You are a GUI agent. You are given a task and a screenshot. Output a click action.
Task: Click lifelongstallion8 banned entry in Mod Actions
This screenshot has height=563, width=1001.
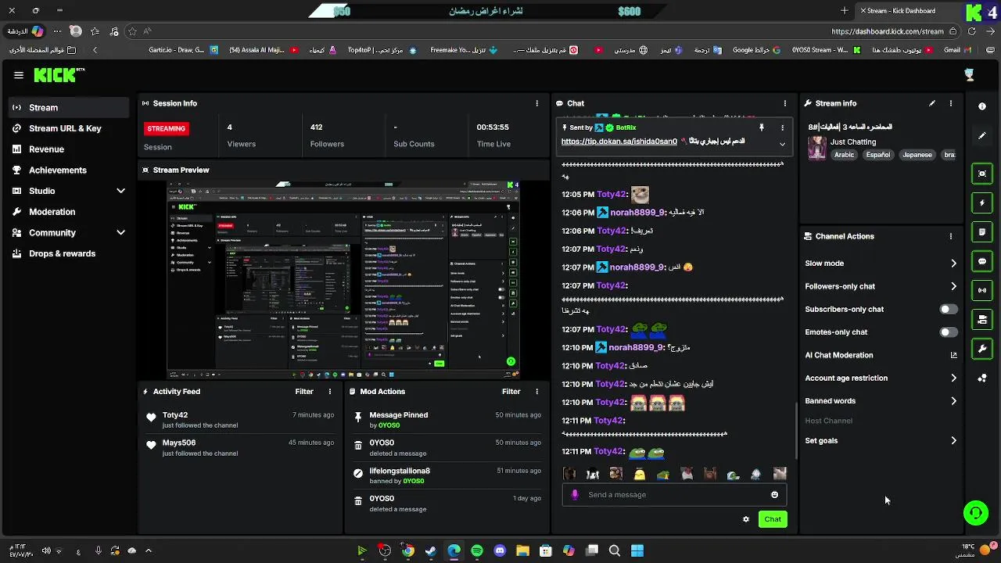point(449,475)
